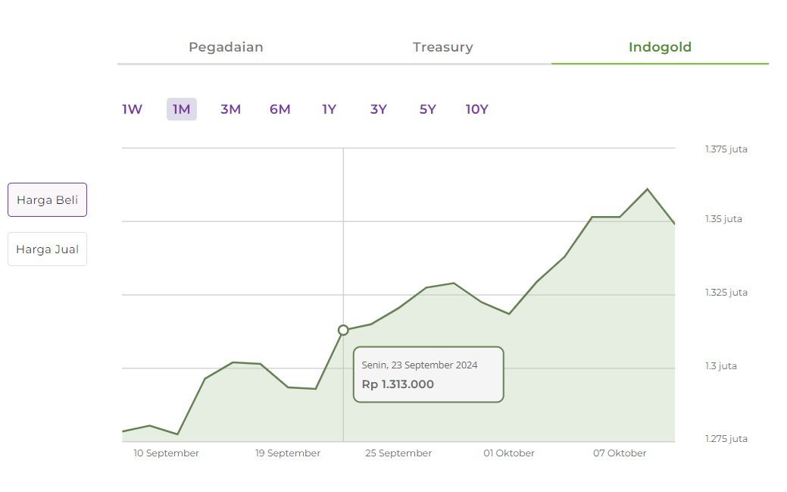The height and width of the screenshot is (492, 787).
Task: Click the 19 September axis label
Action: coord(288,453)
